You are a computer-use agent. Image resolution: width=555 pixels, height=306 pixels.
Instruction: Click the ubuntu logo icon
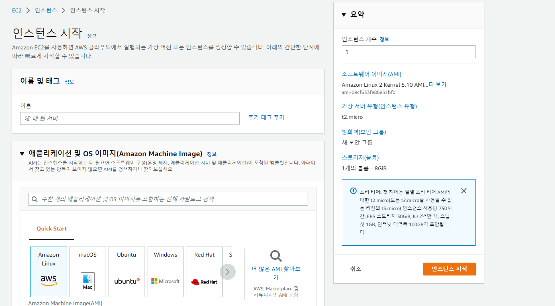click(x=127, y=281)
